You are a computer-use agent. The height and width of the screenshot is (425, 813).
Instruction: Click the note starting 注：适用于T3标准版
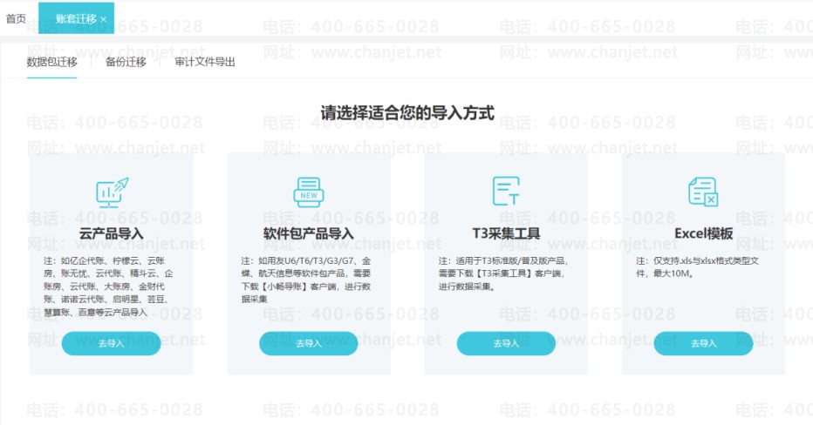[x=503, y=273]
